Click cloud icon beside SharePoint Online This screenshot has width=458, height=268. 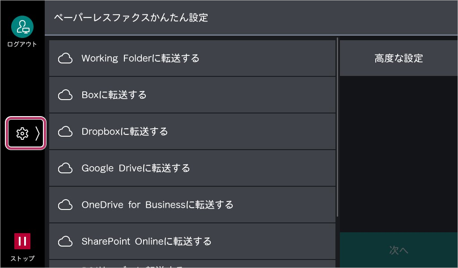coord(65,242)
